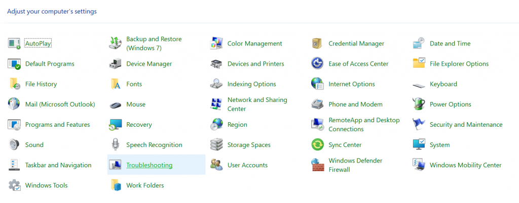
Task: Go to Network and Sharing Center
Action: click(257, 105)
